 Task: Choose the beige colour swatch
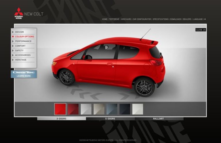tap(99, 109)
